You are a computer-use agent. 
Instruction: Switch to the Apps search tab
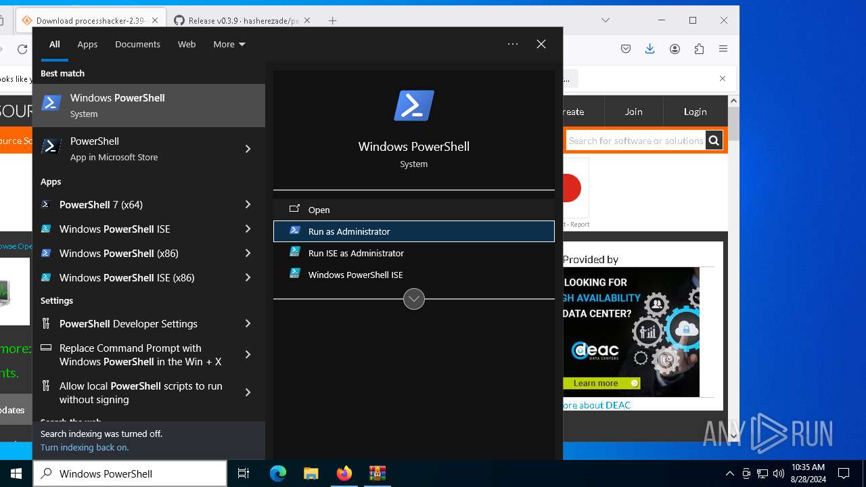coord(87,44)
